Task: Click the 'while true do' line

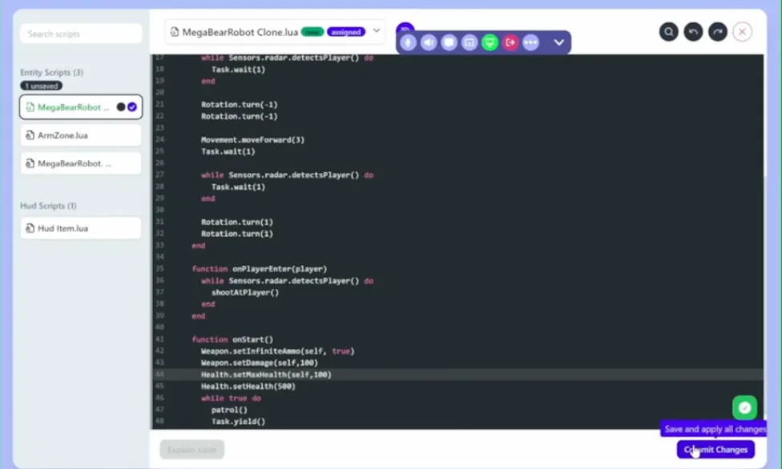Action: [231, 399]
